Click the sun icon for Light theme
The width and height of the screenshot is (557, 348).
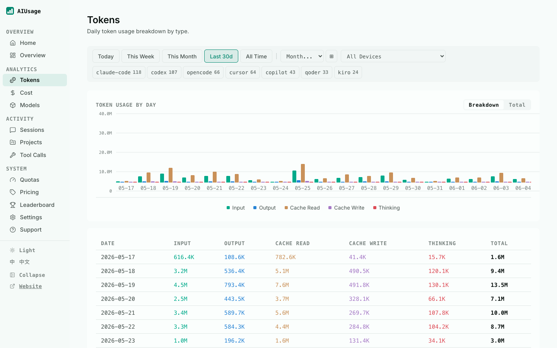click(x=12, y=250)
